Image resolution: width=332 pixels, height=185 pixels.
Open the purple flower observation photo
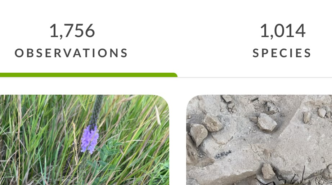click(85, 140)
